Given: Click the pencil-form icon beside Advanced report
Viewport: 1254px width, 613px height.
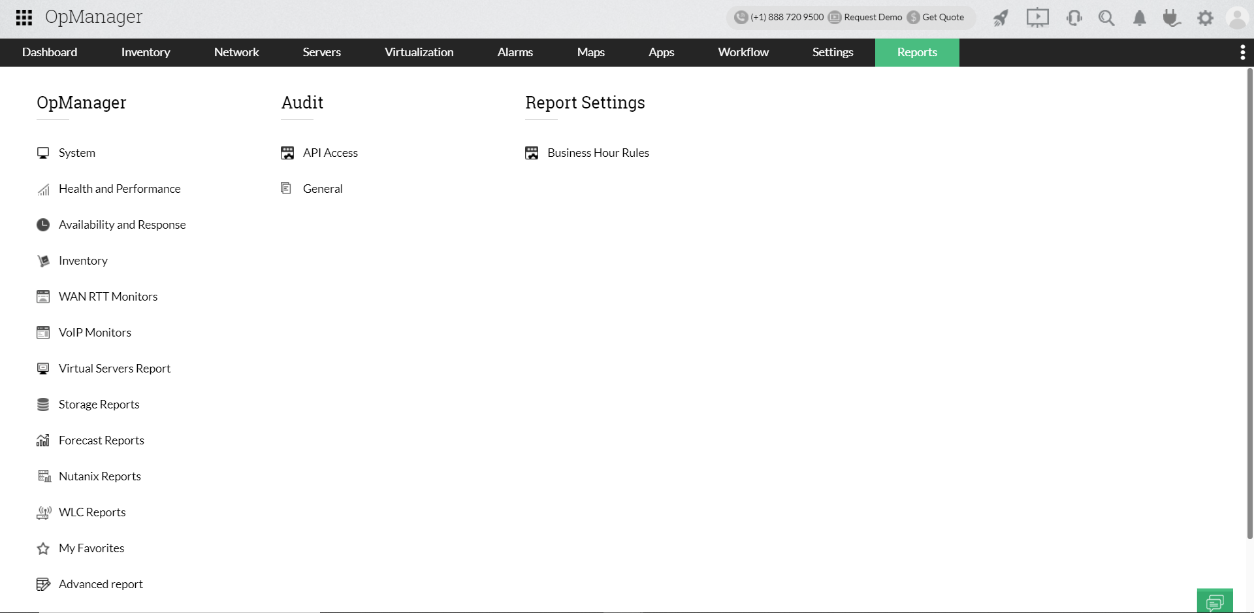Looking at the screenshot, I should [x=43, y=584].
